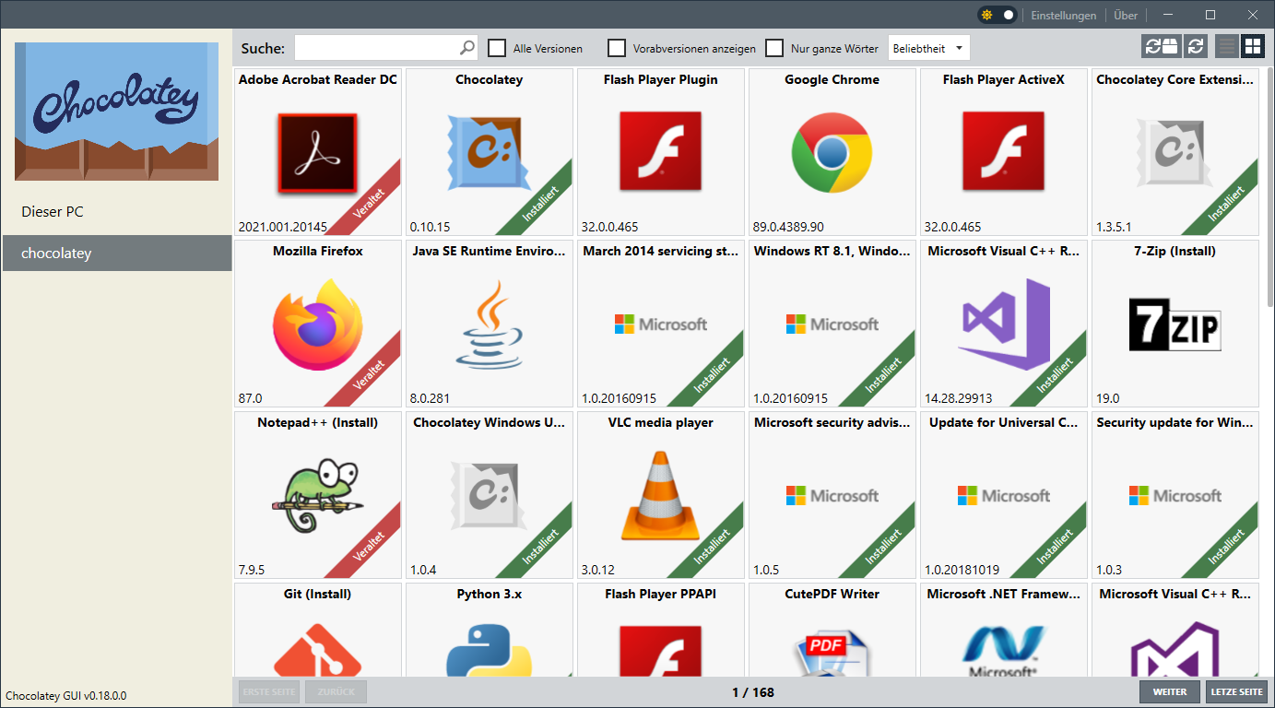The image size is (1275, 708).
Task: Click the WEITER next-page button
Action: [x=1170, y=692]
